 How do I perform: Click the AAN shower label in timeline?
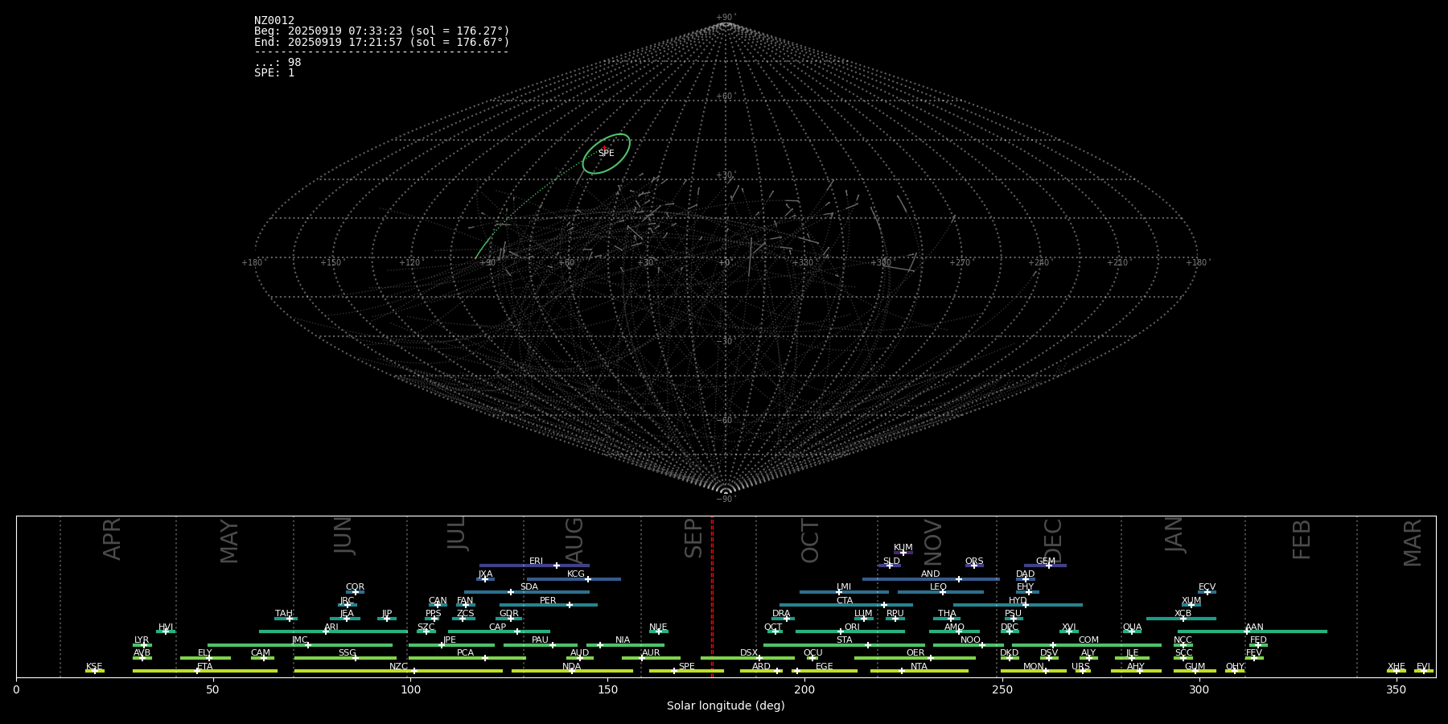pyautogui.click(x=1255, y=627)
